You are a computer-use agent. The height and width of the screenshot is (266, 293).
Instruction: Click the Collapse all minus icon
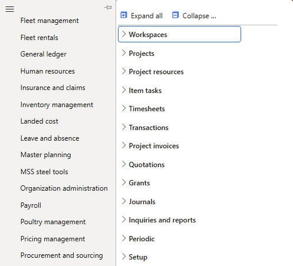[x=175, y=15]
